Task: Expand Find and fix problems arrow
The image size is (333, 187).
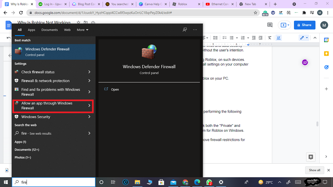Action: pos(89,92)
